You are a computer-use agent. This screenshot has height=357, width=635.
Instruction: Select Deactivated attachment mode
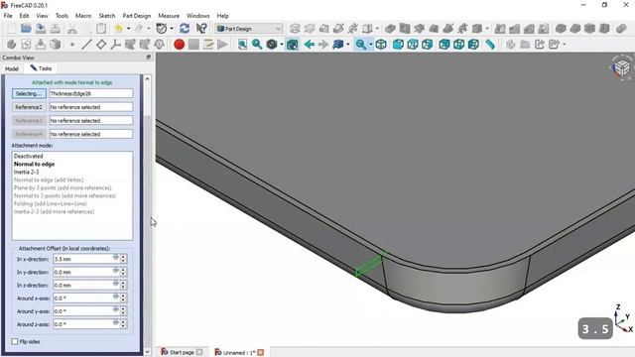coord(29,157)
